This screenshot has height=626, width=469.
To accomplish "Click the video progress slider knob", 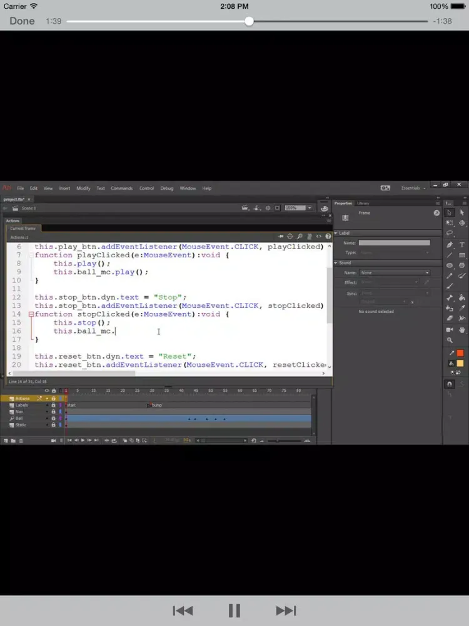I will pos(250,21).
